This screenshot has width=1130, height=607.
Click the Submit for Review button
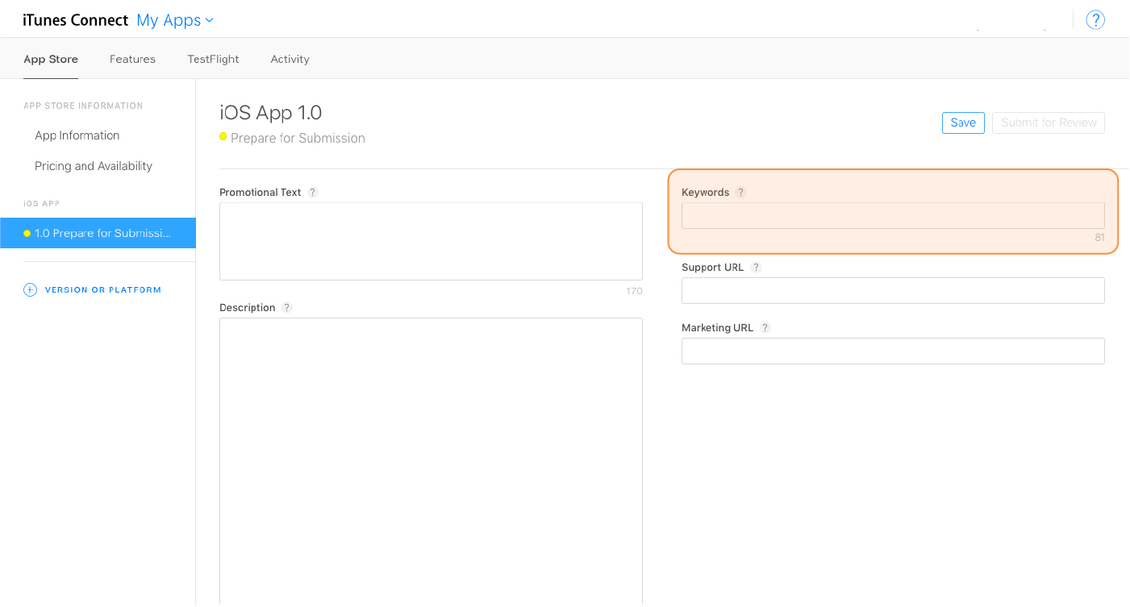point(1049,123)
